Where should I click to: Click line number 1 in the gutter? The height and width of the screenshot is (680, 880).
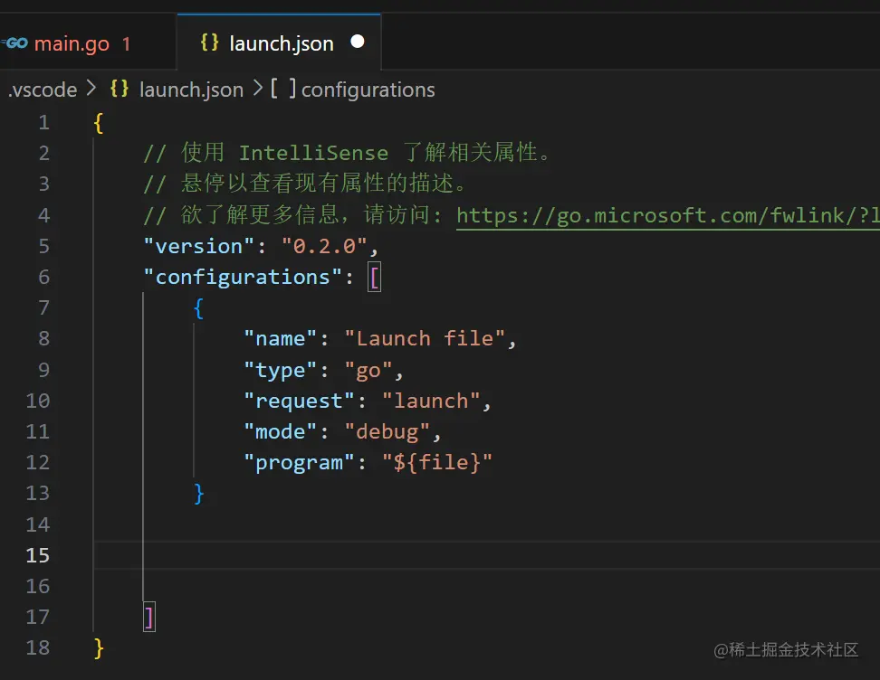coord(43,123)
